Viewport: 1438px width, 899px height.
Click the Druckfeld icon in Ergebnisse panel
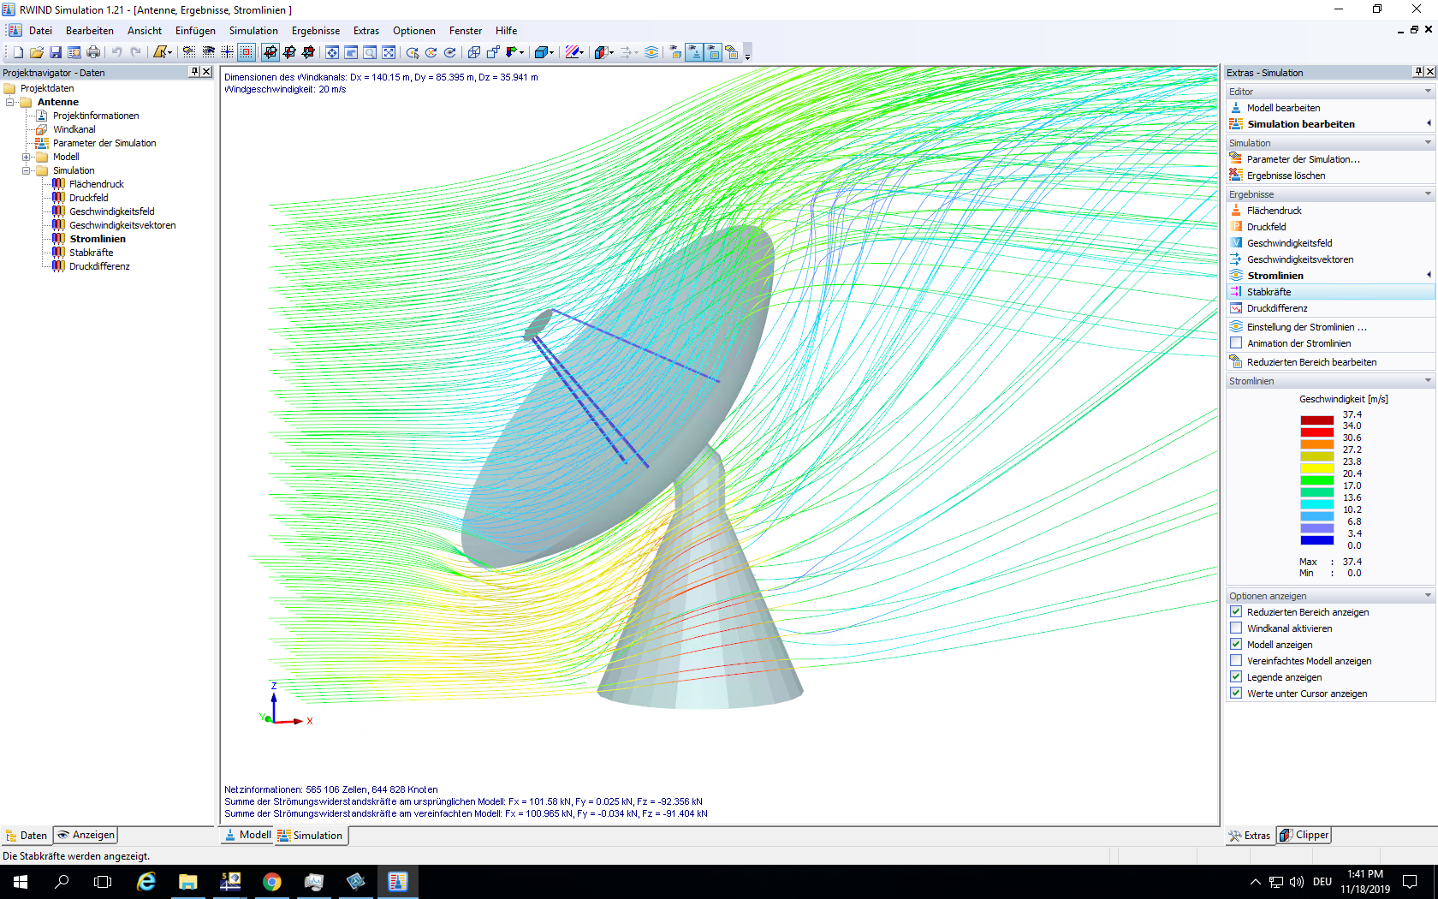click(1236, 227)
